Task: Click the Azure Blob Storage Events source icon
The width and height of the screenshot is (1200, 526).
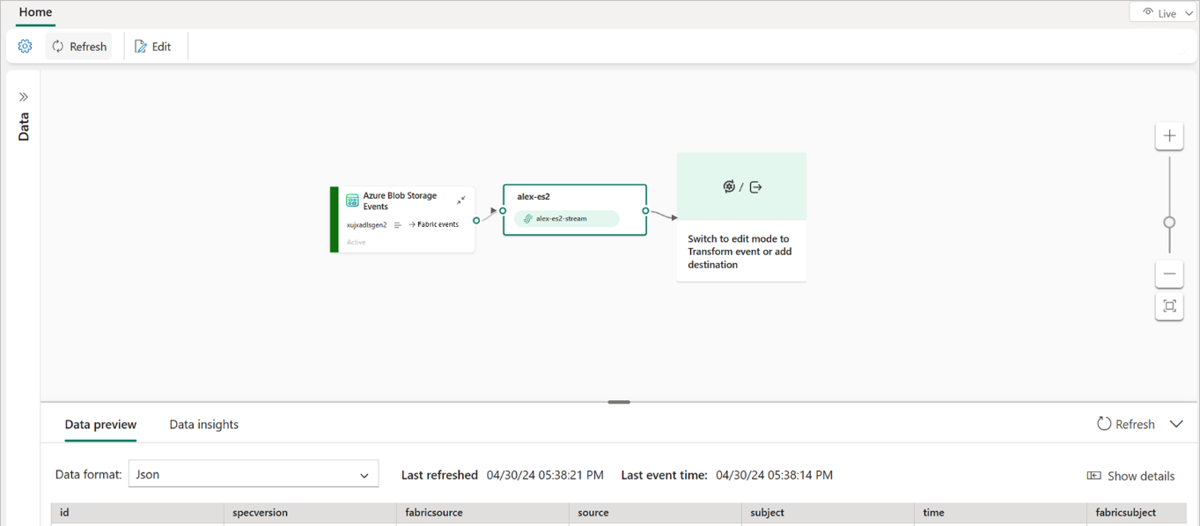Action: click(352, 200)
